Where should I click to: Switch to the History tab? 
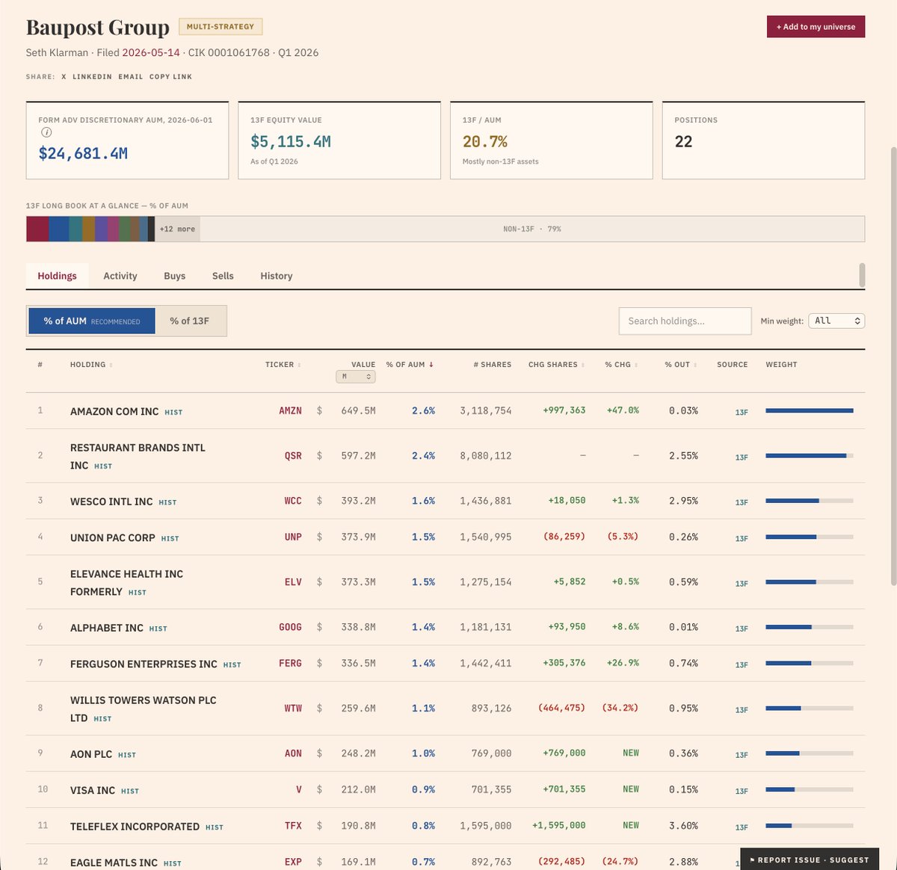click(x=277, y=276)
